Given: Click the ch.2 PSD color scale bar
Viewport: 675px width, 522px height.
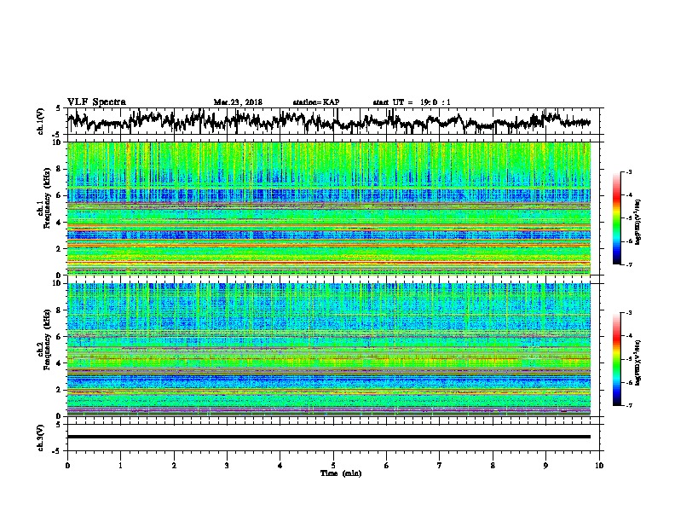Looking at the screenshot, I should (616, 359).
